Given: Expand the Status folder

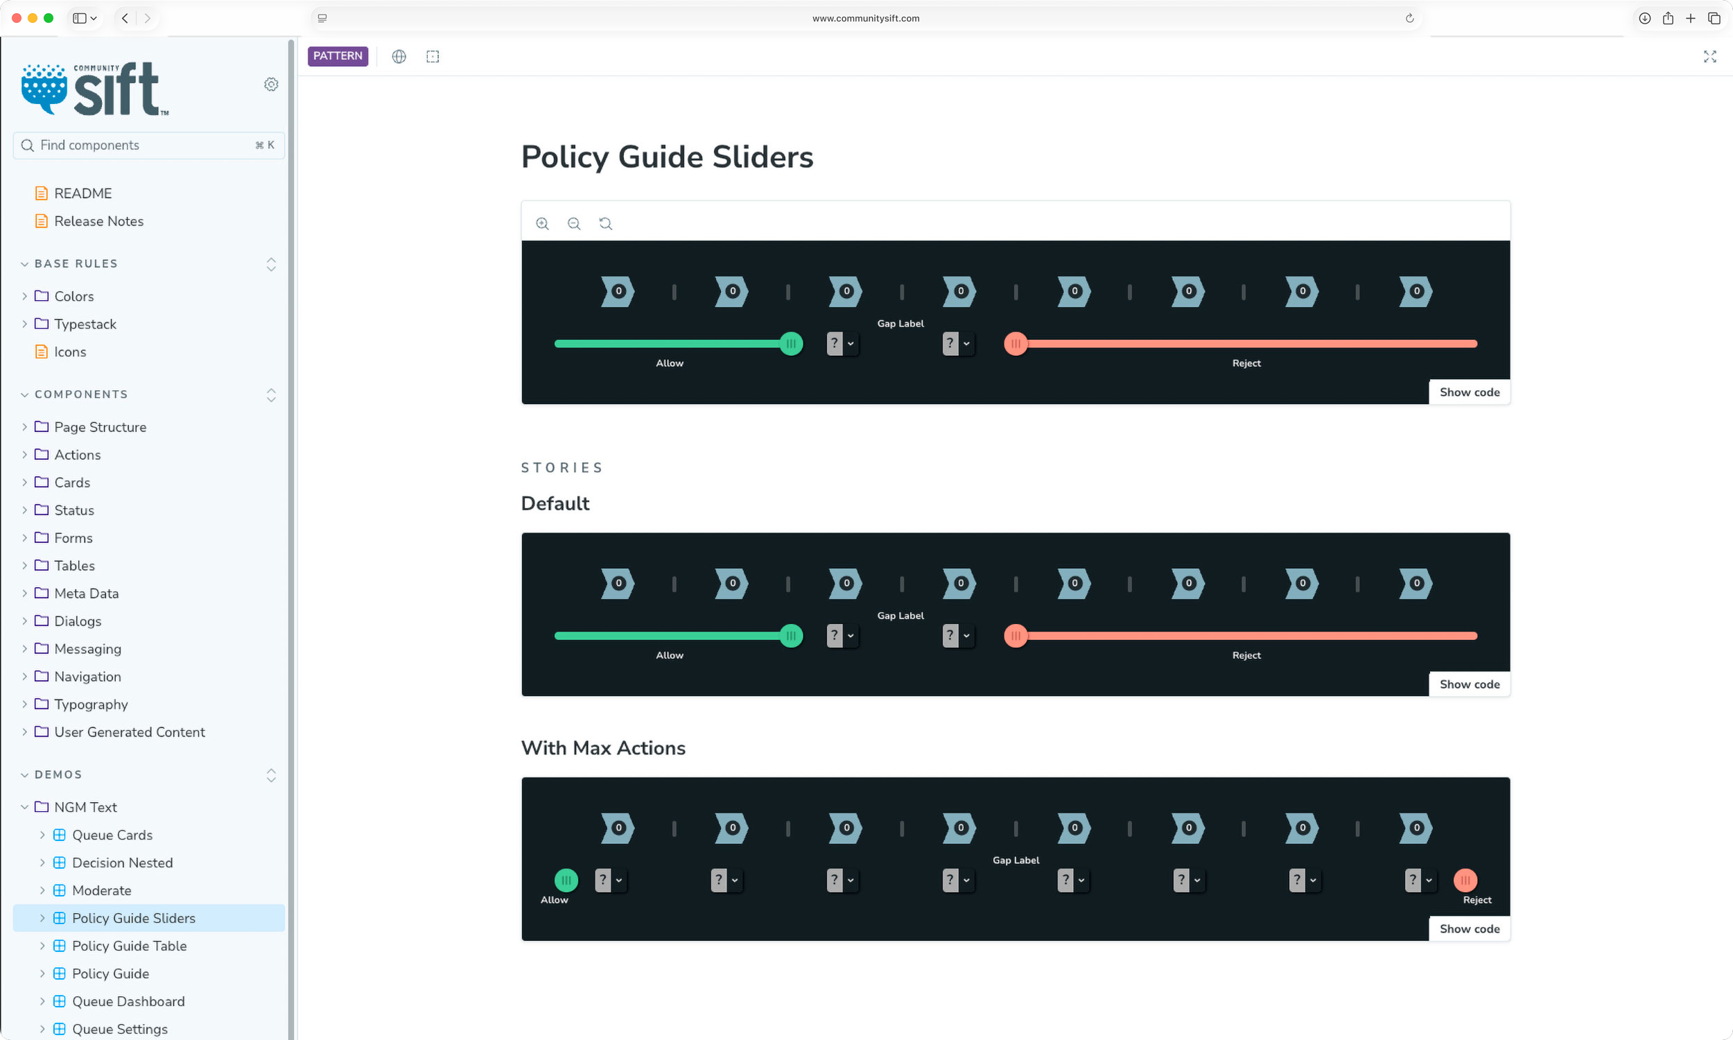Looking at the screenshot, I should [73, 510].
